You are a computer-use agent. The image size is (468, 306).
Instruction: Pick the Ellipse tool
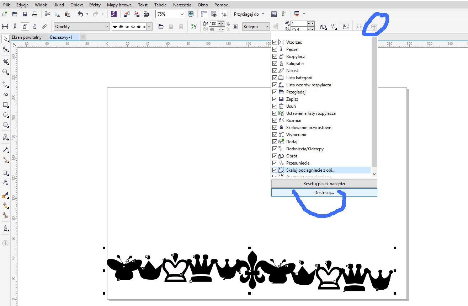(x=5, y=115)
